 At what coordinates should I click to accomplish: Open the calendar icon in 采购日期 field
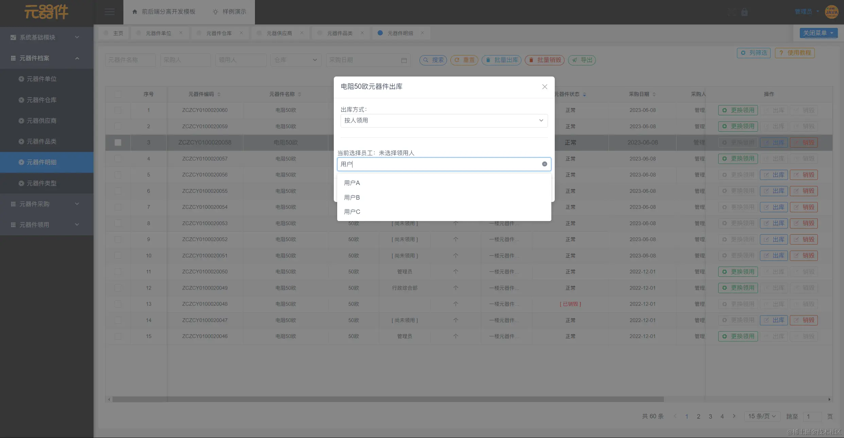click(404, 60)
